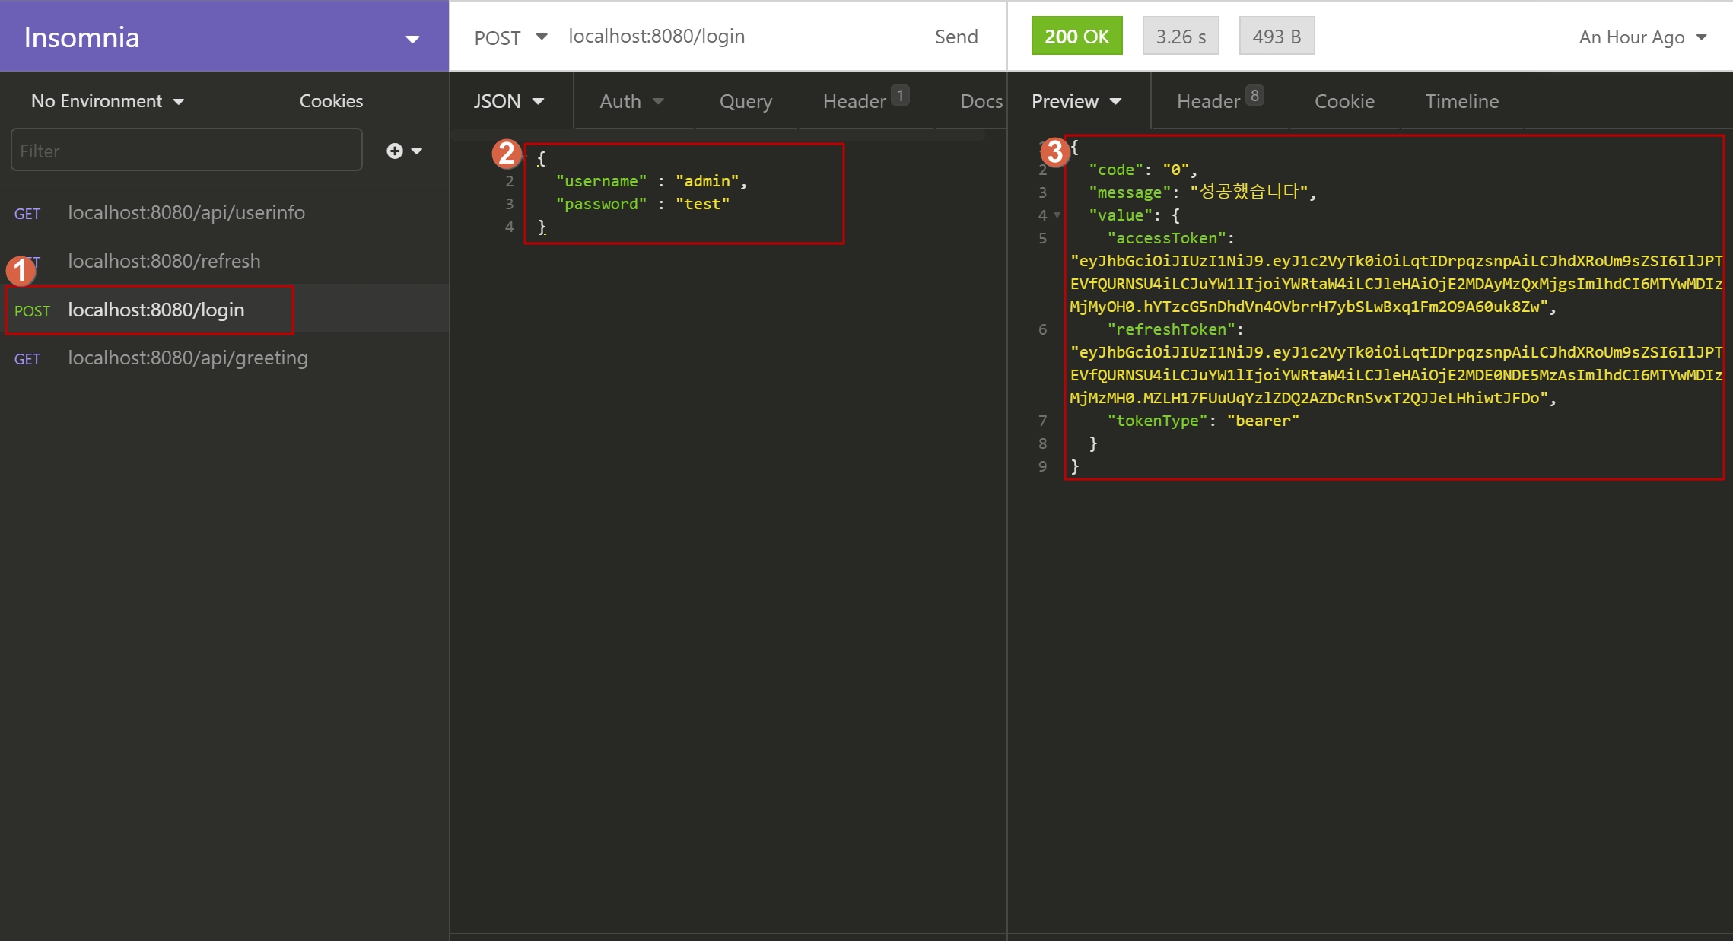The height and width of the screenshot is (941, 1733).
Task: Click the Filter requests input field
Action: 186,151
